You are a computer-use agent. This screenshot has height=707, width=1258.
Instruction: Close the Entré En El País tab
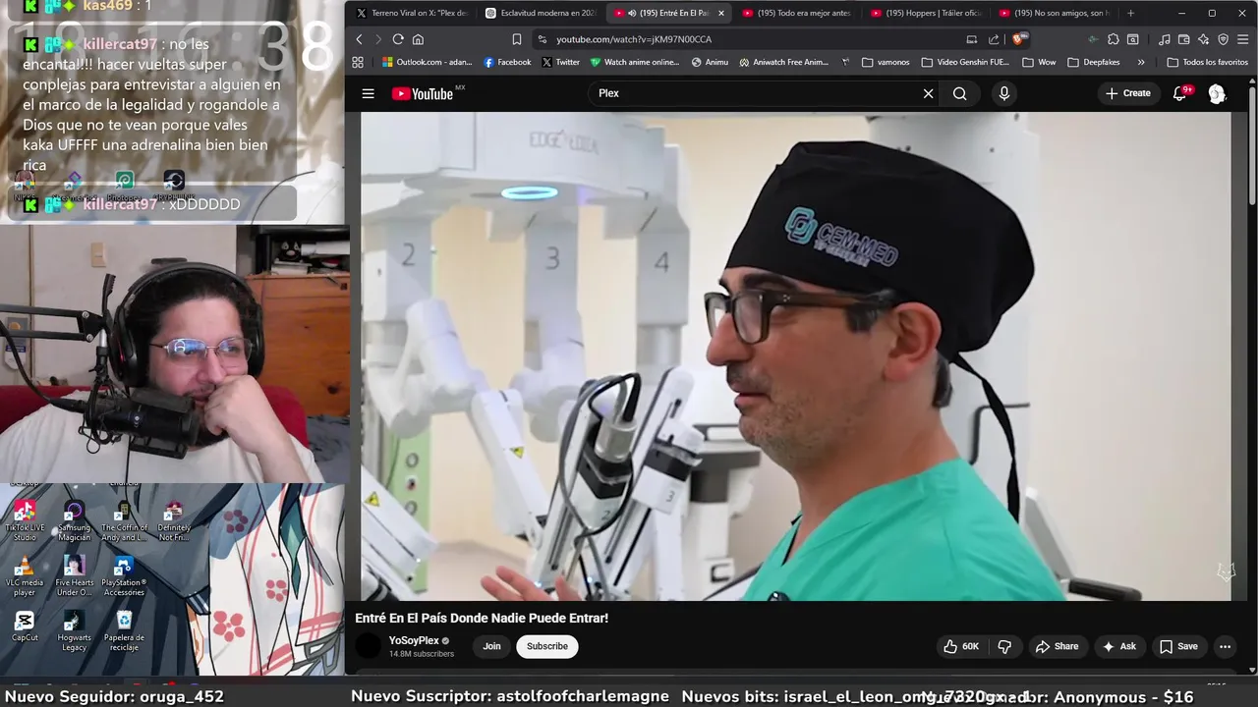pos(720,13)
